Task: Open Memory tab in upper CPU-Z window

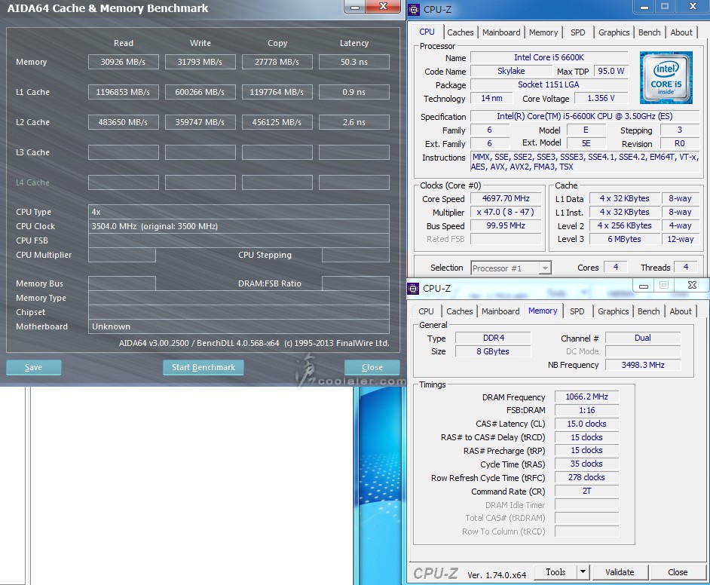Action: coord(543,32)
